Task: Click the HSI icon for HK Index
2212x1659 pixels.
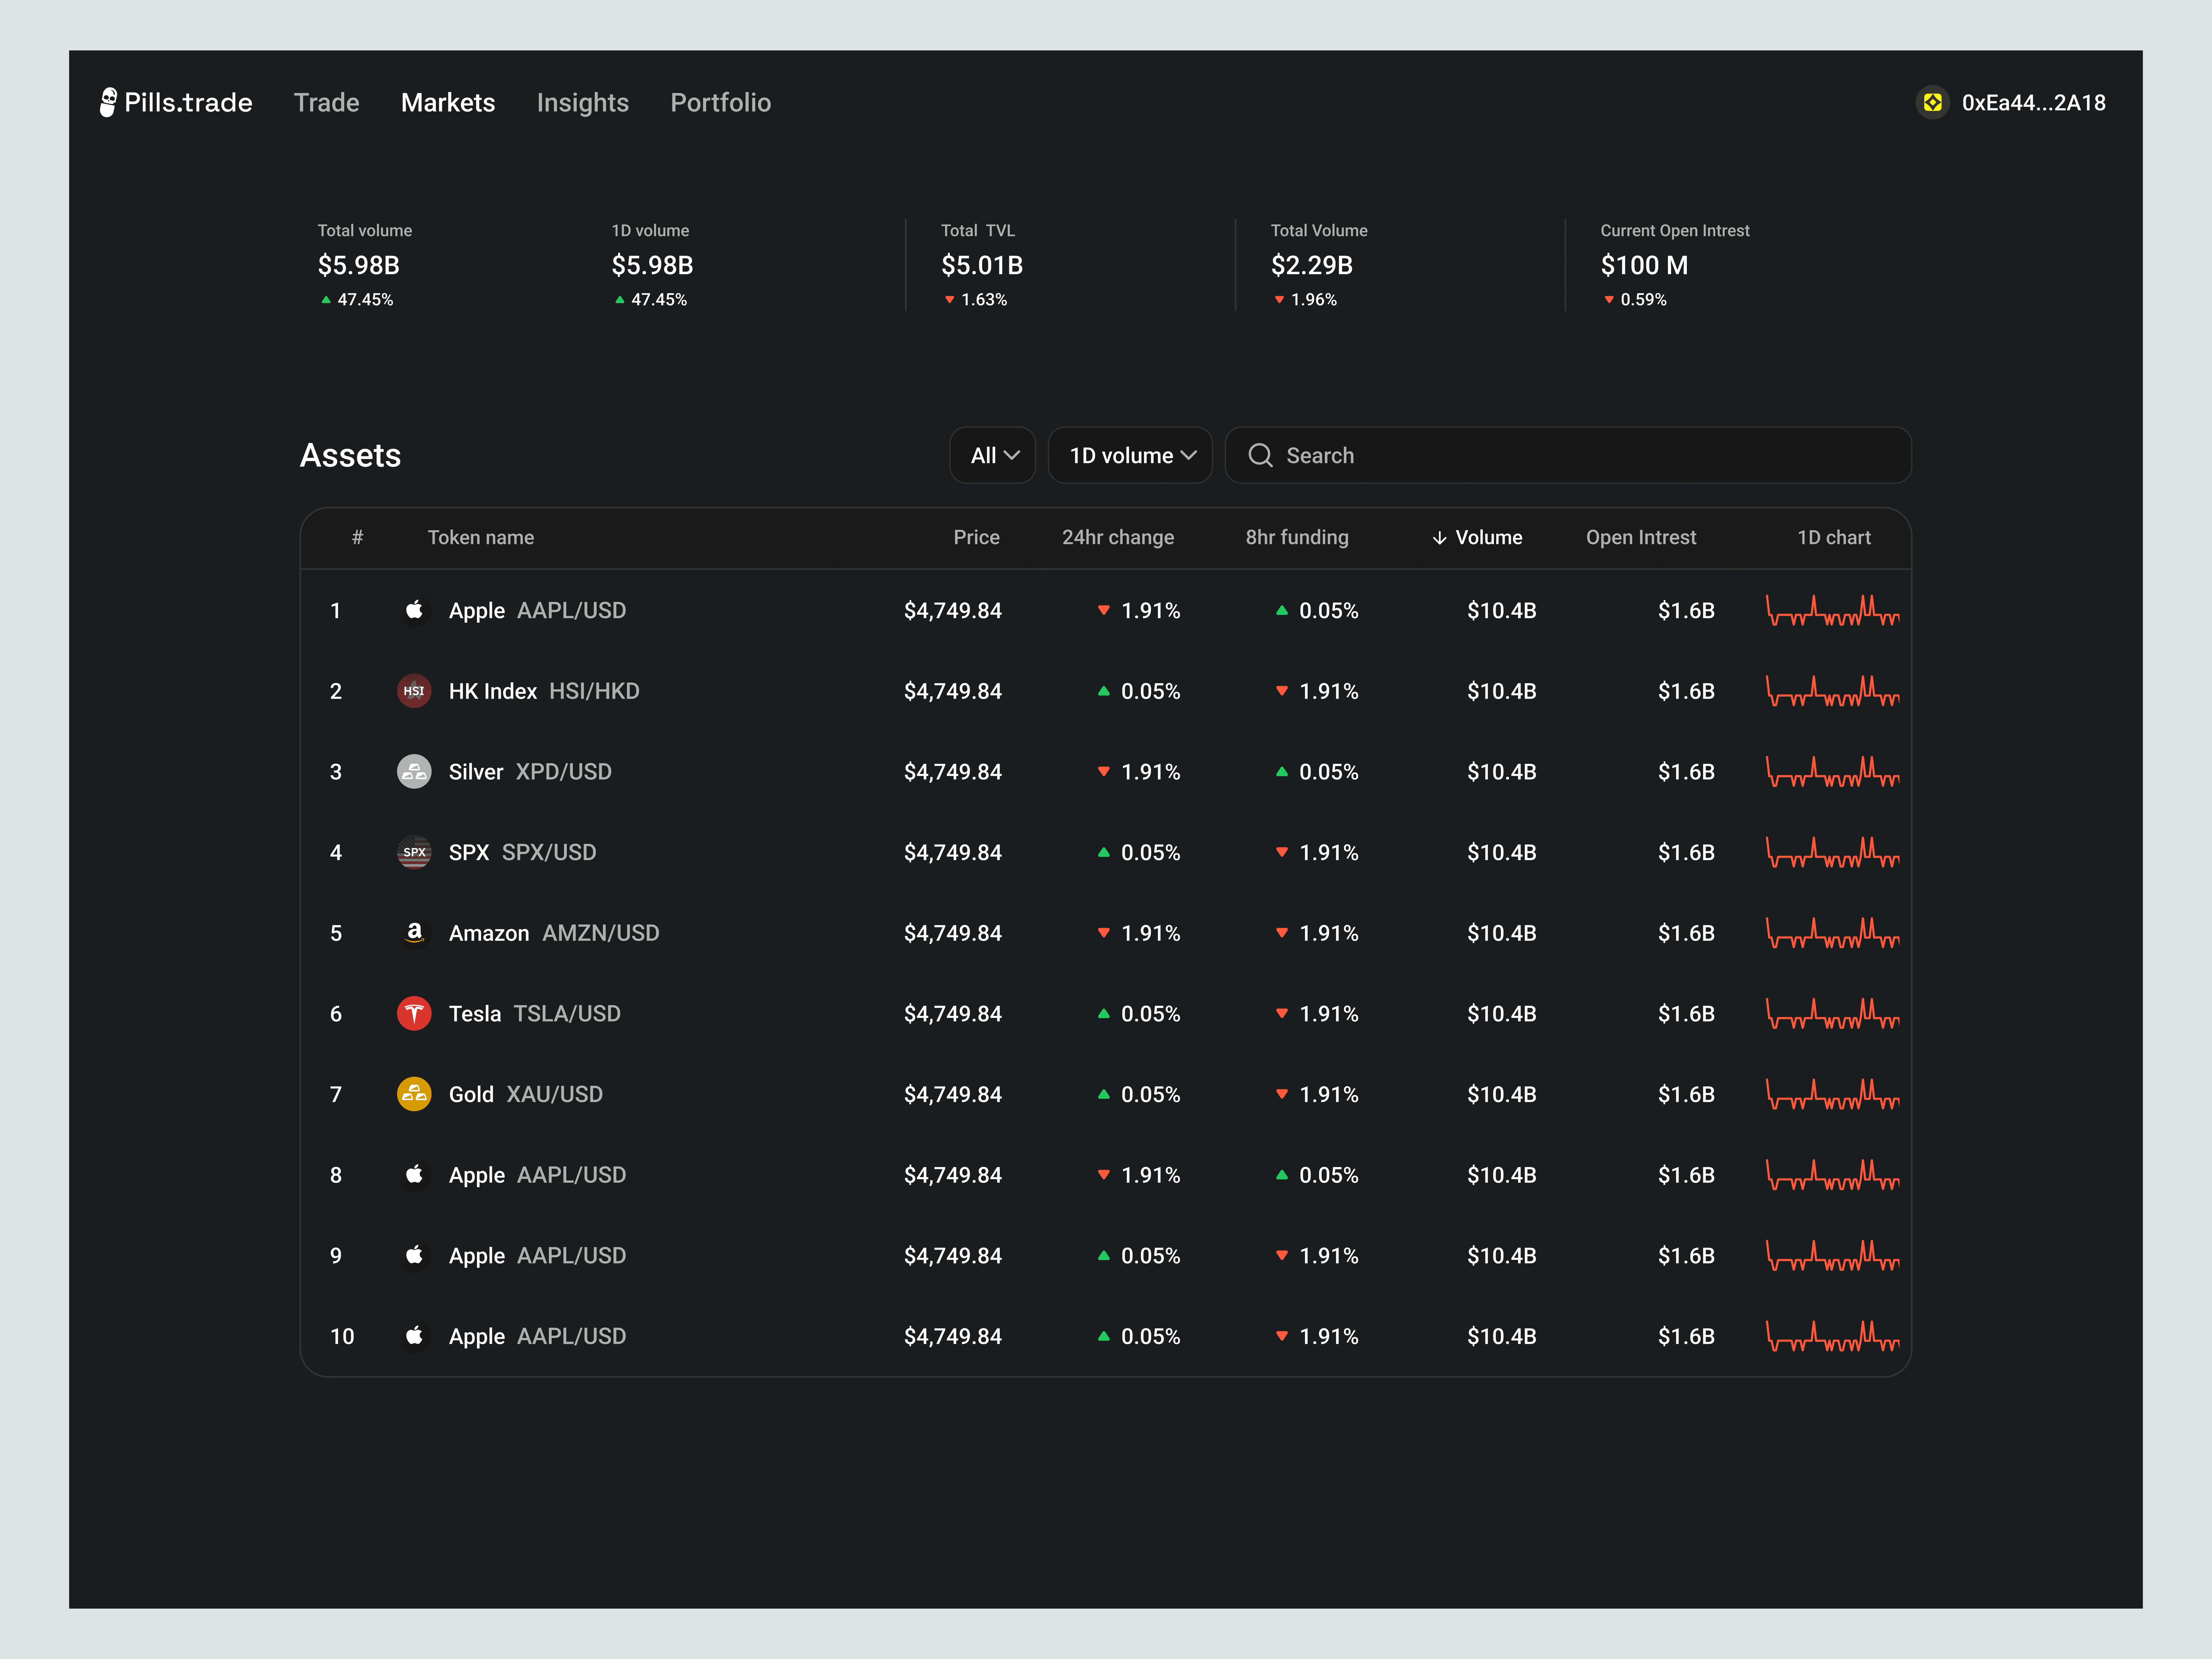Action: tap(414, 691)
